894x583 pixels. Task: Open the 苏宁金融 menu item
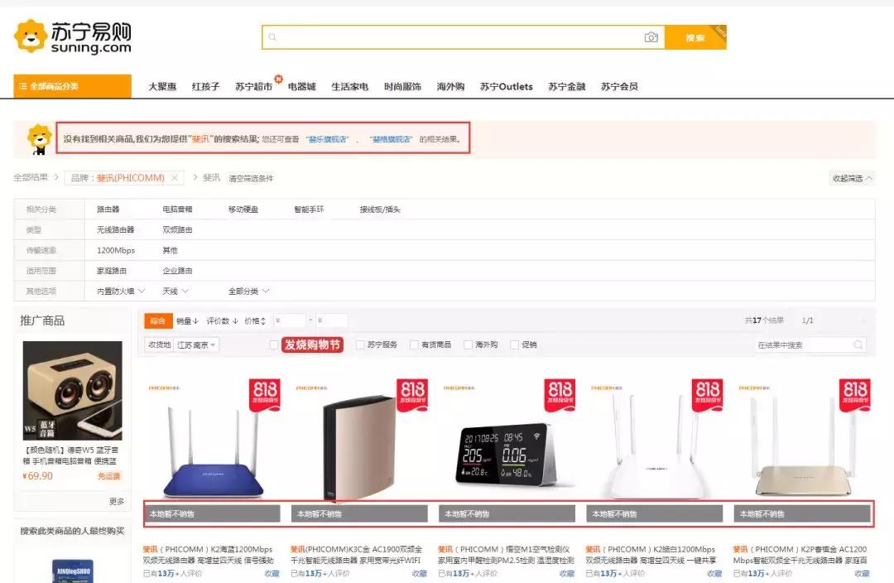pyautogui.click(x=566, y=85)
